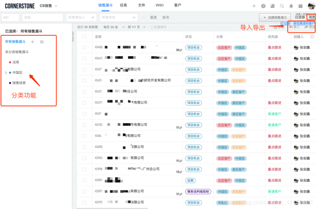316x209 pixels.
Task: Click the bookmark panel icon in top bar
Action: click(x=272, y=6)
